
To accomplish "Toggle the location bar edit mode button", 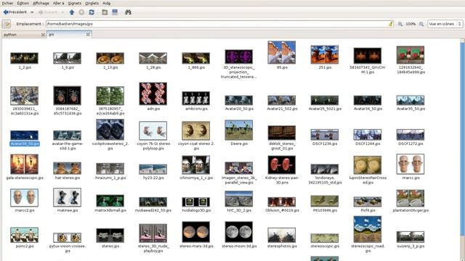I will [7, 24].
